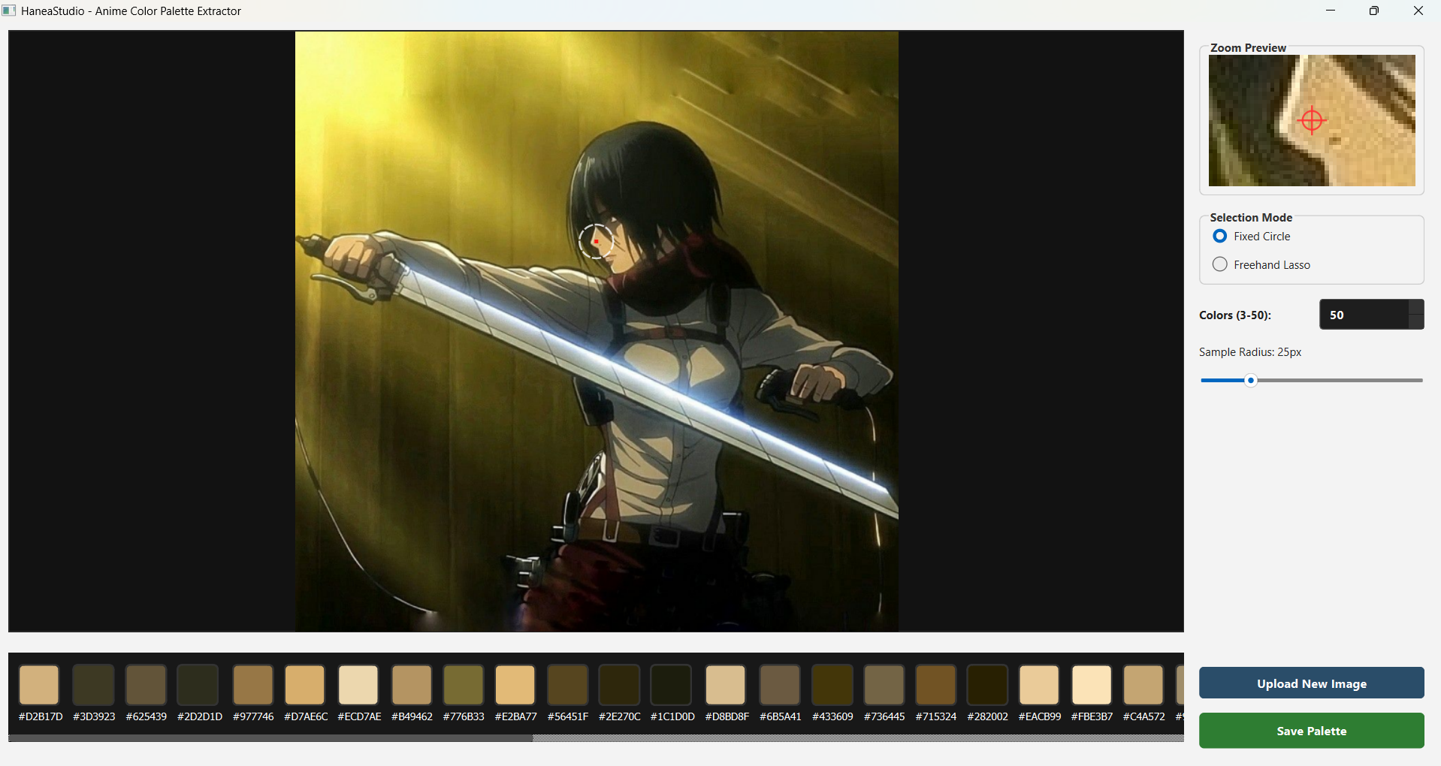
Task: Pick the #433609 color swatch
Action: click(832, 684)
